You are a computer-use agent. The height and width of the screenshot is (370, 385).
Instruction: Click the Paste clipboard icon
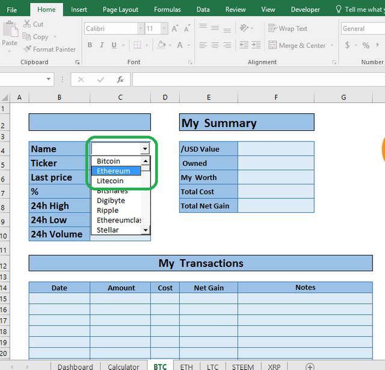(x=10, y=29)
